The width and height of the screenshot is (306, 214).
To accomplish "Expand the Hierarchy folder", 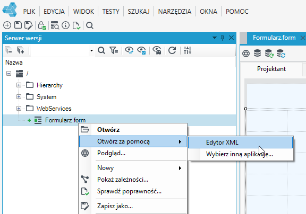I will click(x=19, y=85).
